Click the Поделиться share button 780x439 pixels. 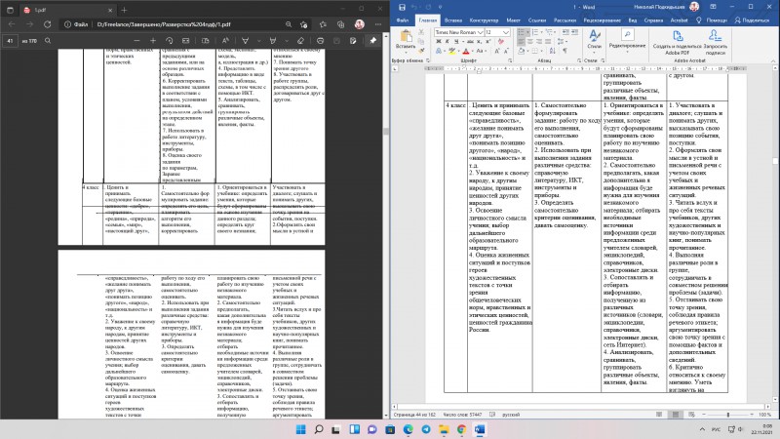(752, 20)
